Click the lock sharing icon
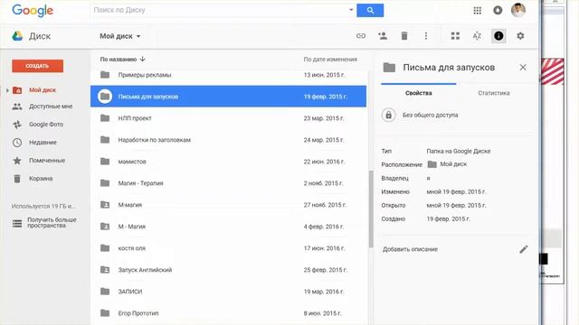 point(388,115)
